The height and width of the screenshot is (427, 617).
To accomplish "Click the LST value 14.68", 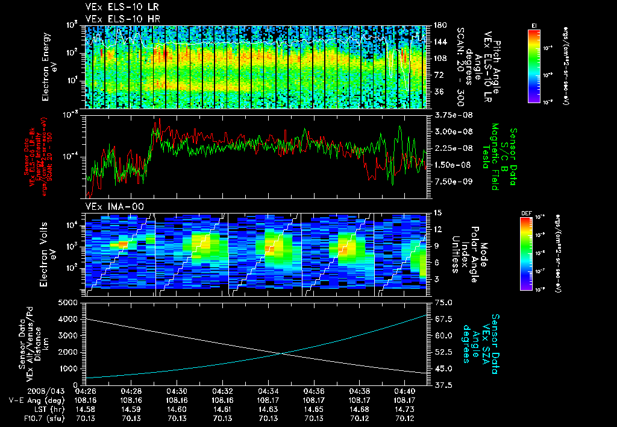I will click(x=359, y=410).
